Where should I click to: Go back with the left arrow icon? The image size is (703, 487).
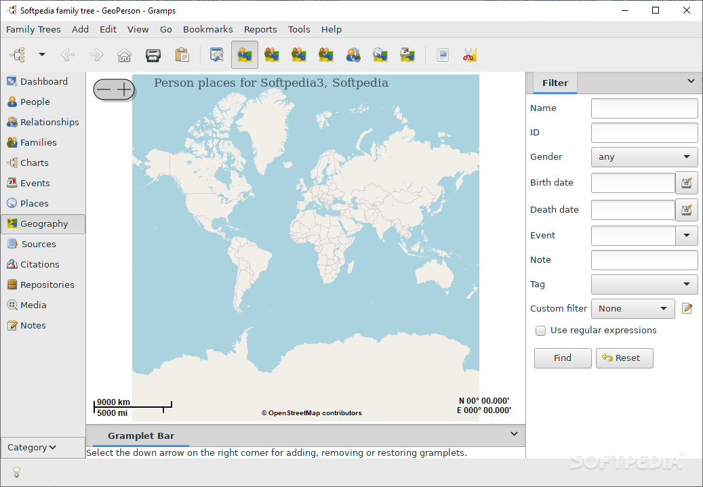(68, 55)
